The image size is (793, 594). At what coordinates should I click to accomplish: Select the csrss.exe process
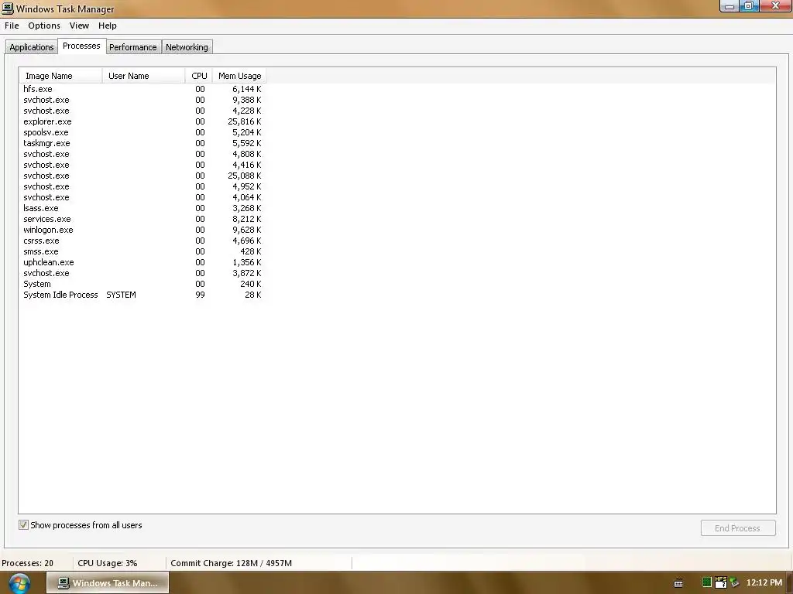pyautogui.click(x=142, y=241)
